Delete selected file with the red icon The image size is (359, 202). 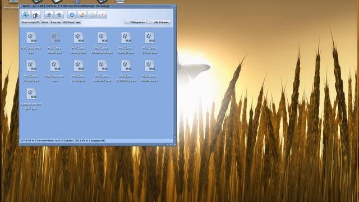[x=103, y=15]
